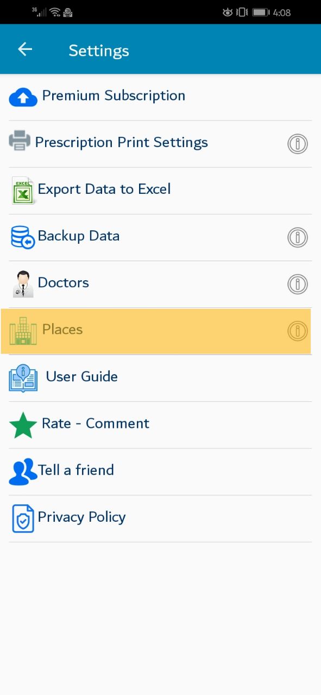Viewport: 321px width, 695px height.
Task: Show info for Doctors
Action: click(297, 284)
